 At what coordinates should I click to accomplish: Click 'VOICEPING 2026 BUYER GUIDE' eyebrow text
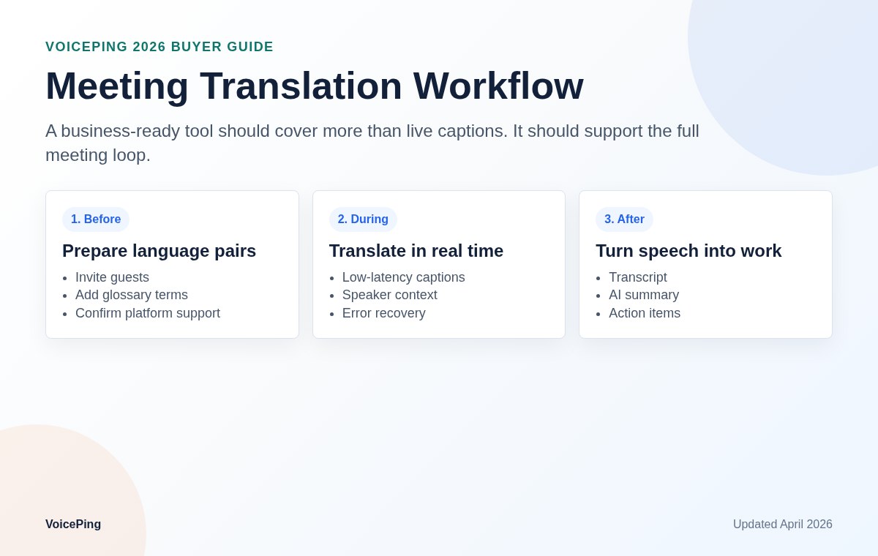pos(160,47)
